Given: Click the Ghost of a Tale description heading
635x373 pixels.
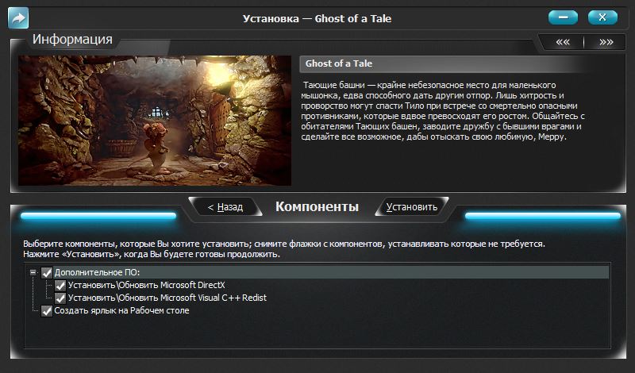Looking at the screenshot, I should (x=339, y=63).
